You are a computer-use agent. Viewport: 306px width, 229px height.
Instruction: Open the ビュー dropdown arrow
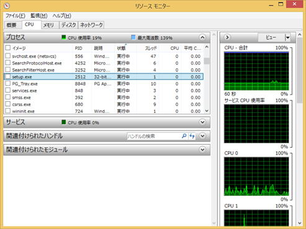287,37
